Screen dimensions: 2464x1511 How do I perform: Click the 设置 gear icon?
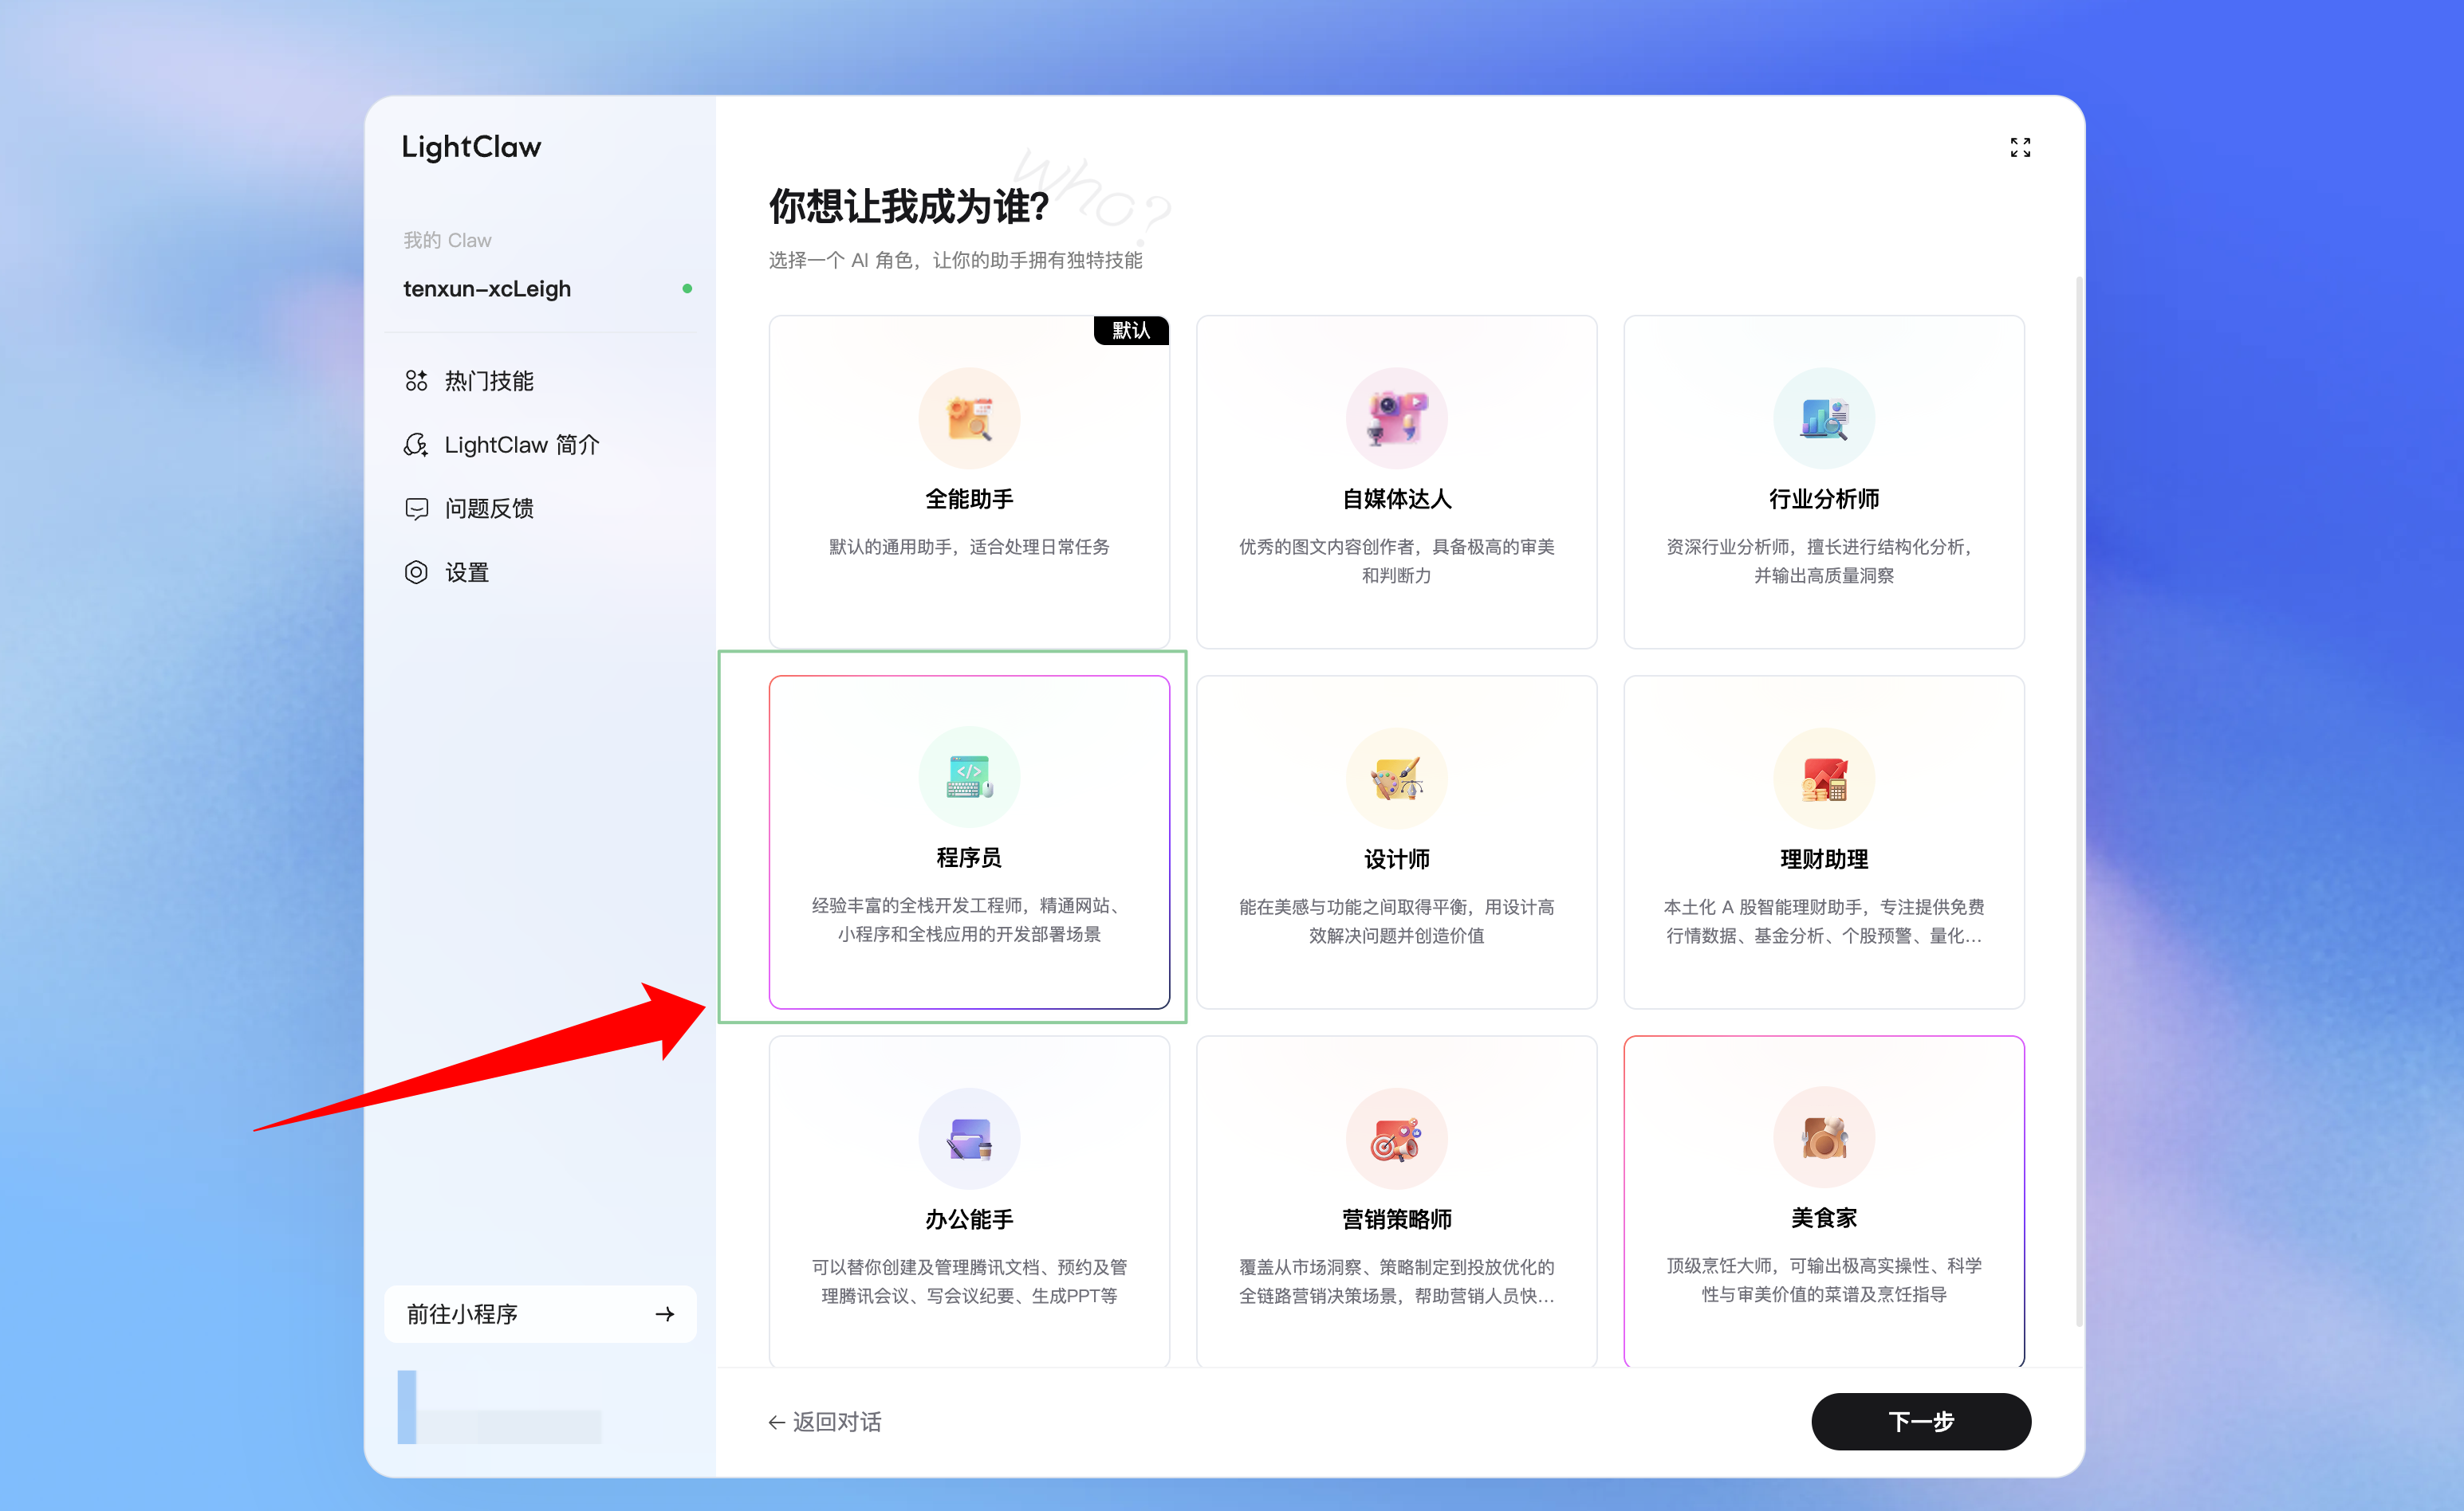tap(416, 573)
